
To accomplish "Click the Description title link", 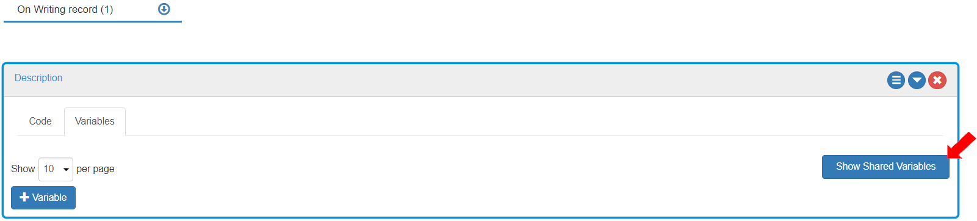I will click(38, 78).
